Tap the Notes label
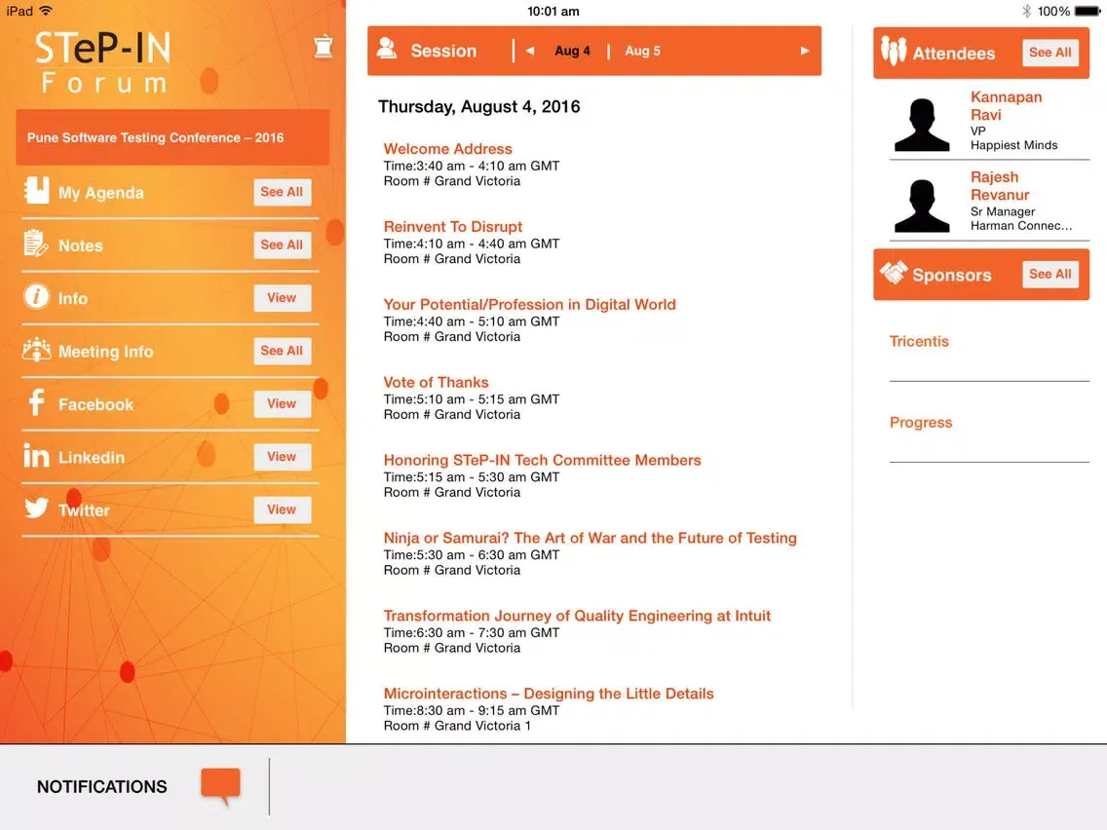 tap(81, 245)
